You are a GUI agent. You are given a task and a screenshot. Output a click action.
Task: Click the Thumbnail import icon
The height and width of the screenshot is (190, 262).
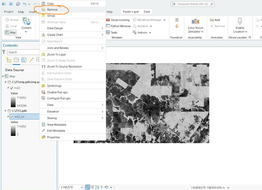177,20
